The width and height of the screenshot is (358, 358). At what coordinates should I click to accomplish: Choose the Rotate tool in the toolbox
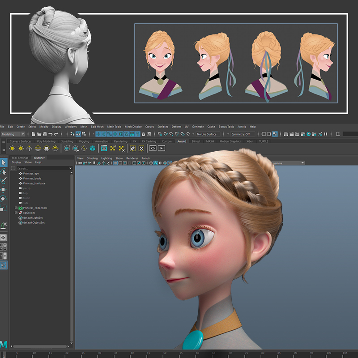pyautogui.click(x=4, y=199)
